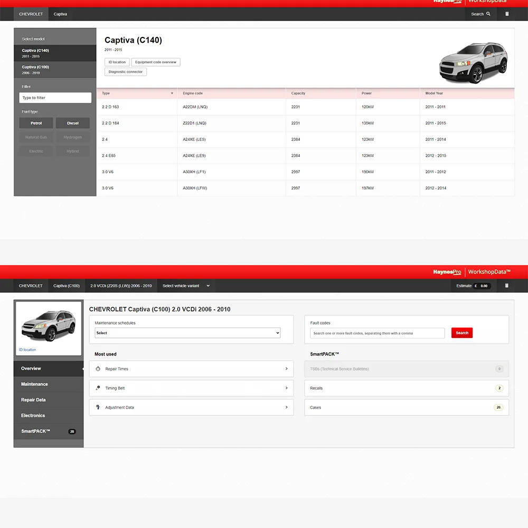Screen dimensions: 528x528
Task: Click the Adjustment Data icon
Action: 98,407
